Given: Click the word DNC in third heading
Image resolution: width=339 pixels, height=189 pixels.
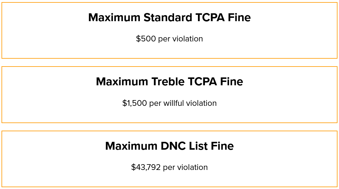Looking at the screenshot, I should (173, 146).
